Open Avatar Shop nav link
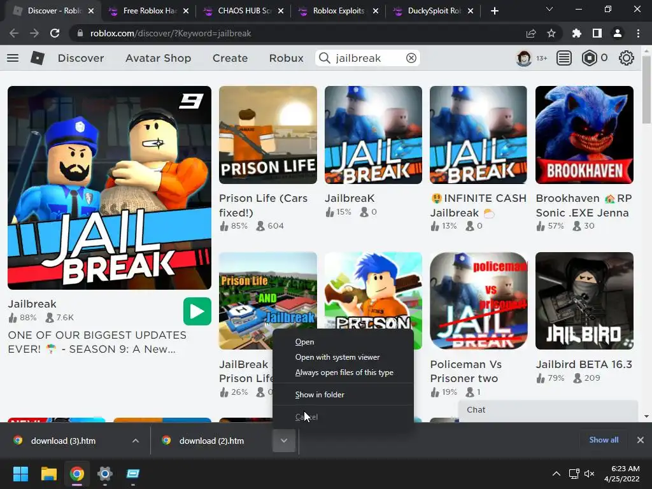This screenshot has width=652, height=489. [x=158, y=58]
